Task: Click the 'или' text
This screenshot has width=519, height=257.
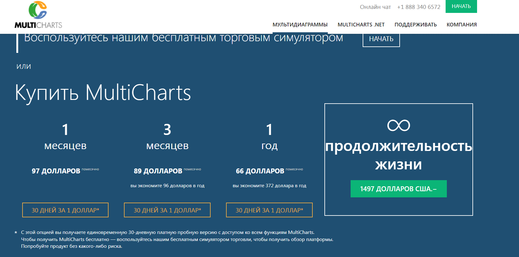Action: tap(24, 66)
